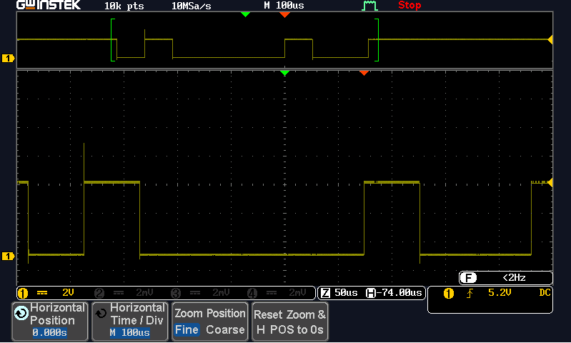Screen dimensions: 571x343
Task: Click the frequency counter F readout
Action: (505, 277)
